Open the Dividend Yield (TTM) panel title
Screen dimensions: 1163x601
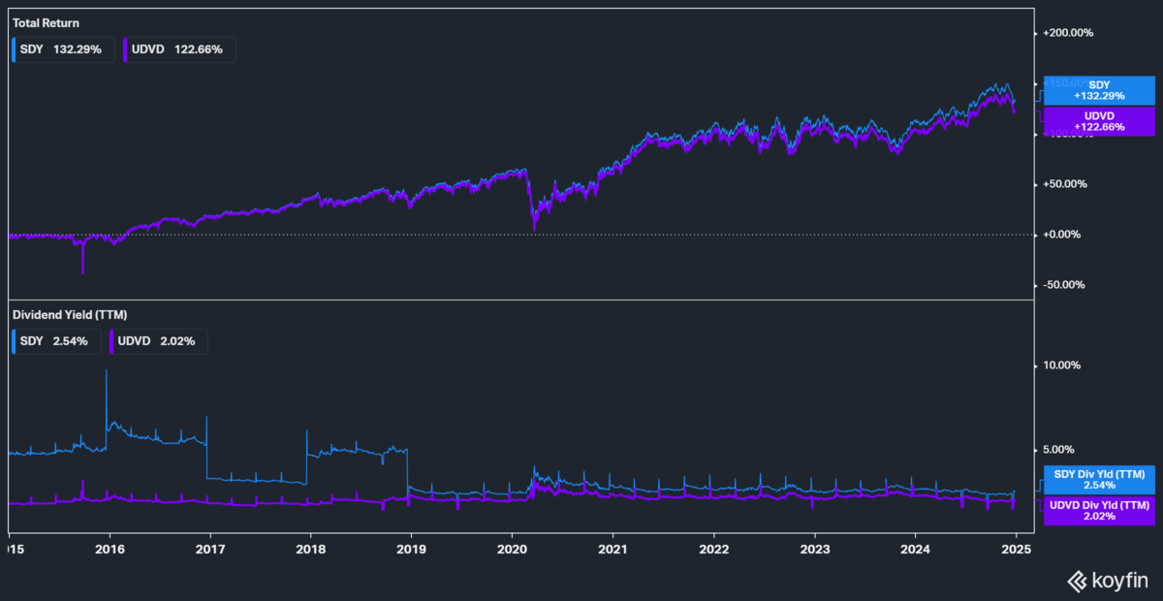69,314
